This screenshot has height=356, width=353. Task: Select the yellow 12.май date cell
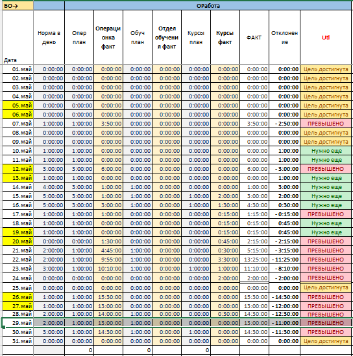18,169
